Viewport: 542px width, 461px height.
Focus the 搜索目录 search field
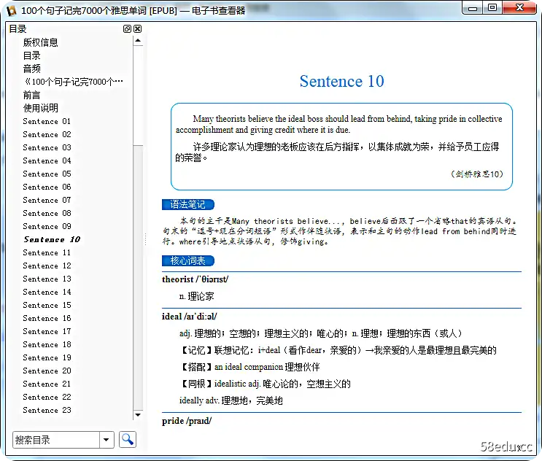56,440
